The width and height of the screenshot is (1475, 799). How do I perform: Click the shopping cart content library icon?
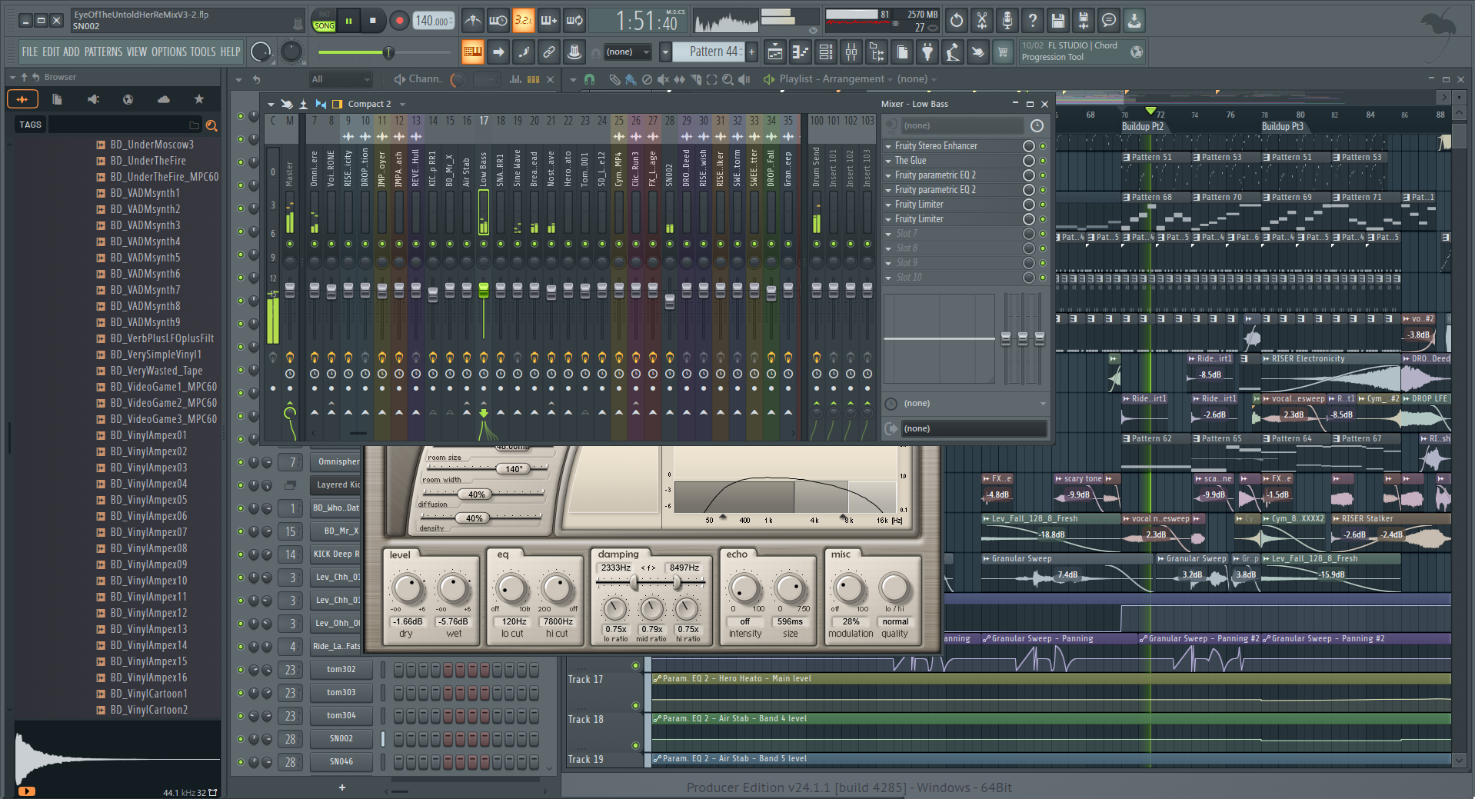(1003, 52)
